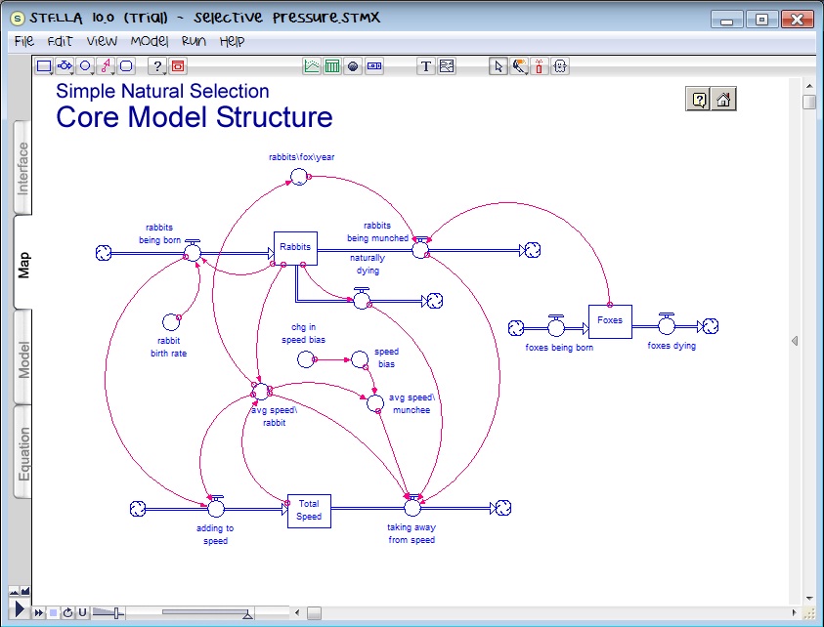This screenshot has height=627, width=824.
Task: Select the Text annotation tool
Action: point(427,66)
